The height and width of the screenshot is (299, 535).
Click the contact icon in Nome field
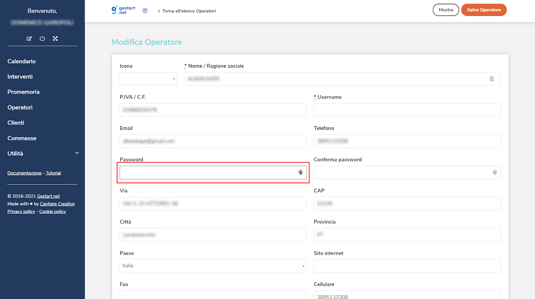492,79
